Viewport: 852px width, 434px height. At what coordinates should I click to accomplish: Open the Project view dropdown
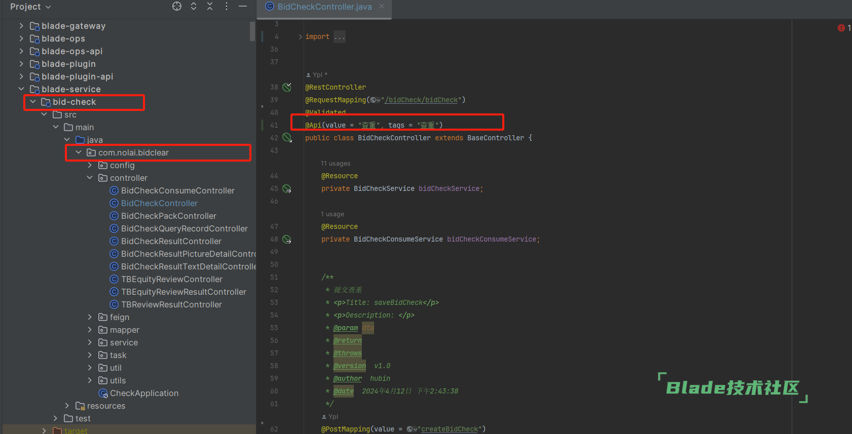click(x=30, y=7)
